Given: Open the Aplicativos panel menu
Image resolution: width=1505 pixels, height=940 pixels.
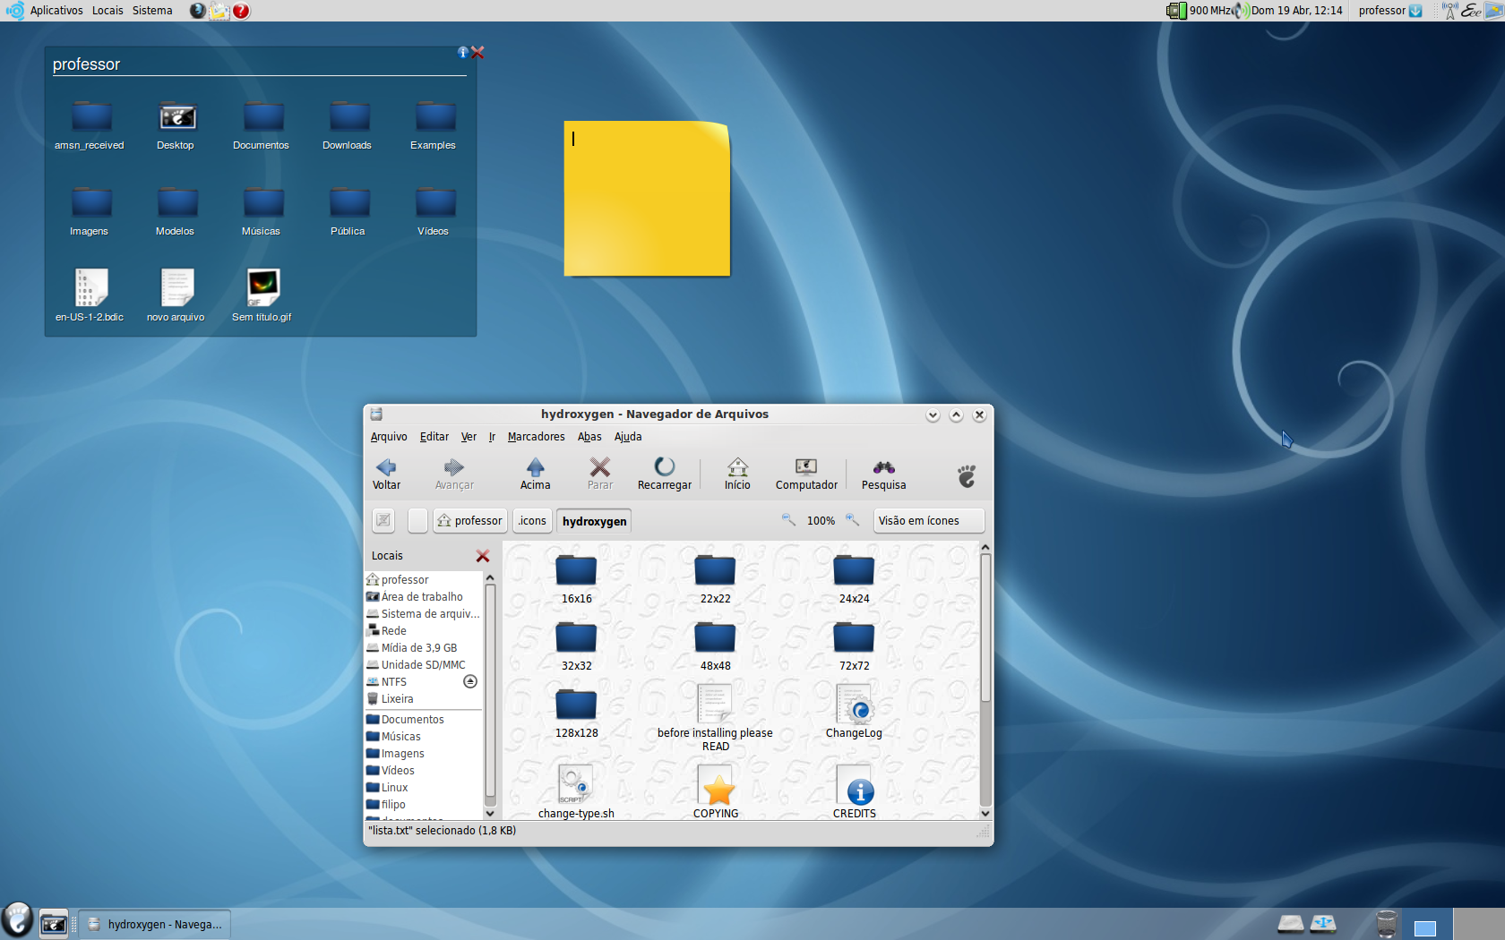Looking at the screenshot, I should click(56, 11).
